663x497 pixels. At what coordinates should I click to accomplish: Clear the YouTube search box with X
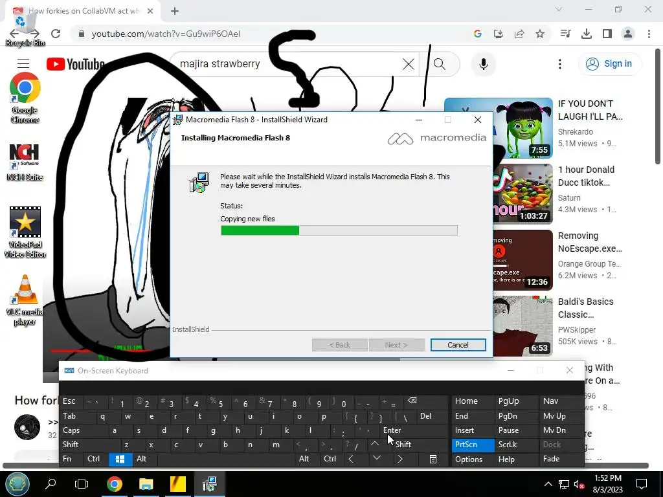pos(409,64)
